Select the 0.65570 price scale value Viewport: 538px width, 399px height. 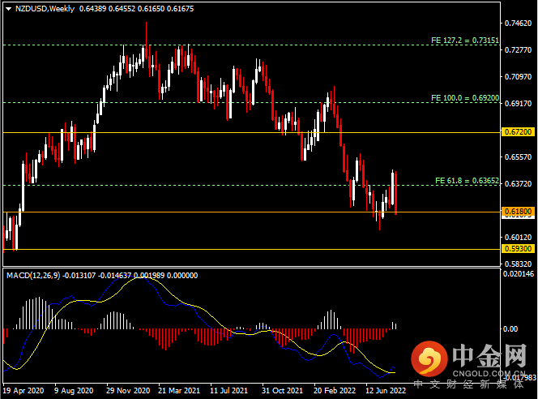(x=518, y=157)
